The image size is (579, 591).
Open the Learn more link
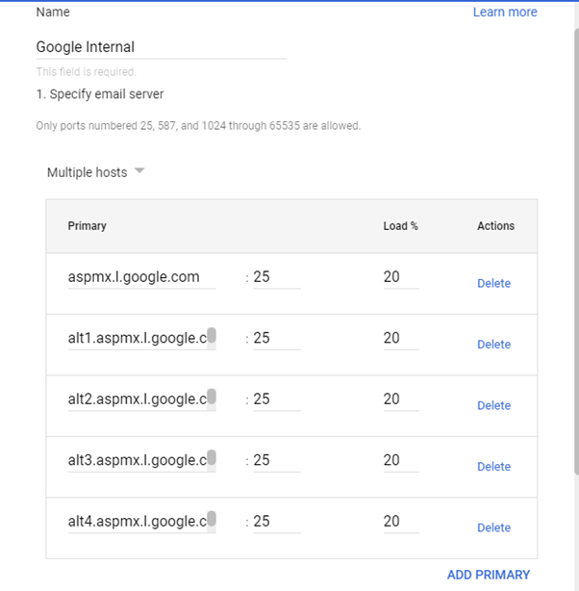coord(504,13)
